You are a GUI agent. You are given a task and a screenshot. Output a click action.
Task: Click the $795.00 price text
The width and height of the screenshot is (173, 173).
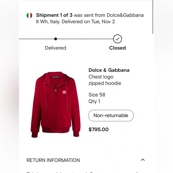[x=98, y=129]
